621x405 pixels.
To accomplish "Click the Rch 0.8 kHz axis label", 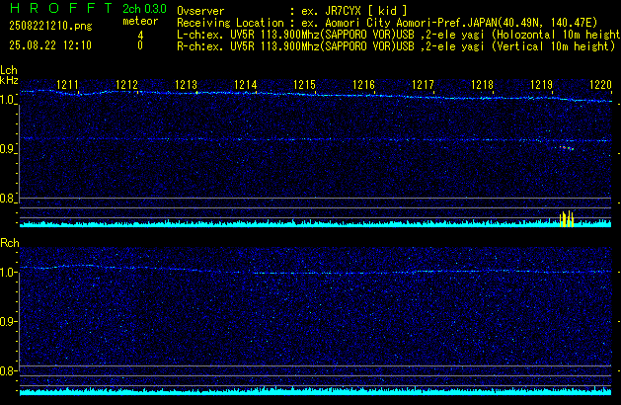I will coord(7,371).
